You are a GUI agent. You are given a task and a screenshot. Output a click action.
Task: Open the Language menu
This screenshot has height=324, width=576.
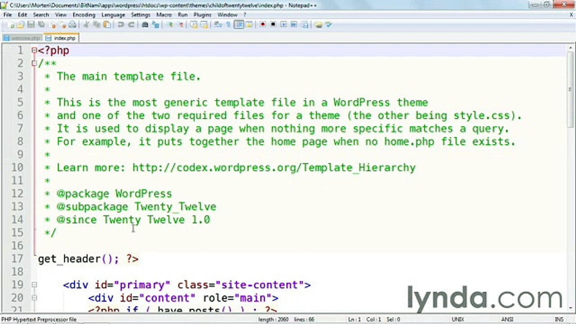coord(113,14)
